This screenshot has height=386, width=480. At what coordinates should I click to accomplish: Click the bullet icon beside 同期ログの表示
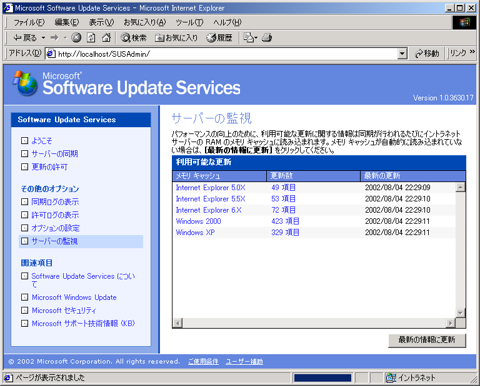point(24,201)
